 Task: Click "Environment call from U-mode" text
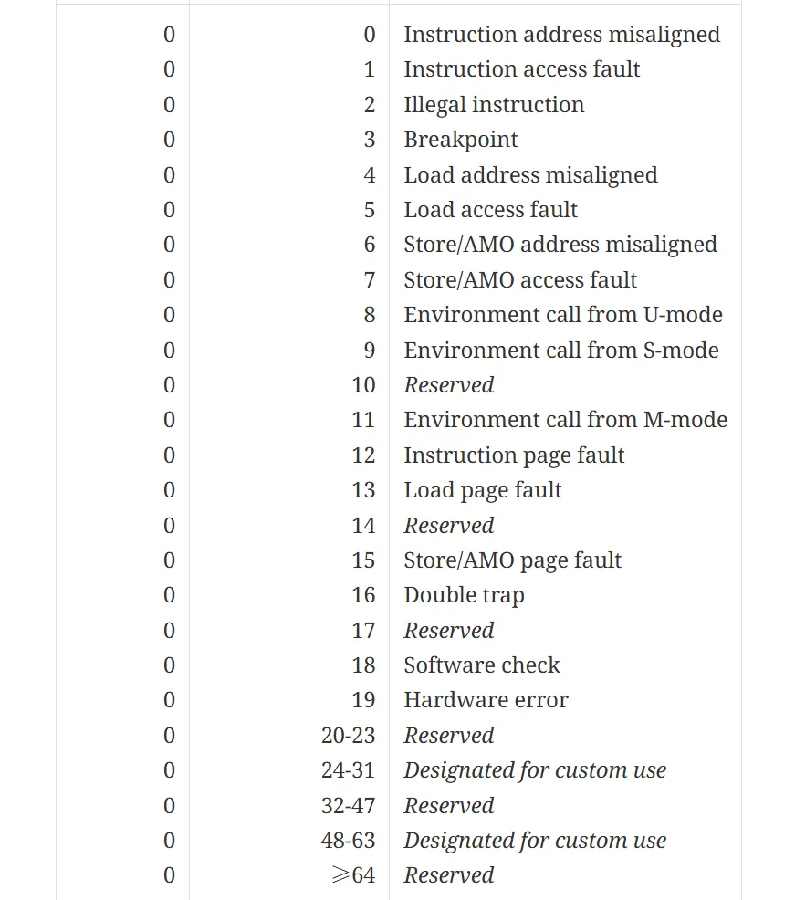pyautogui.click(x=563, y=315)
